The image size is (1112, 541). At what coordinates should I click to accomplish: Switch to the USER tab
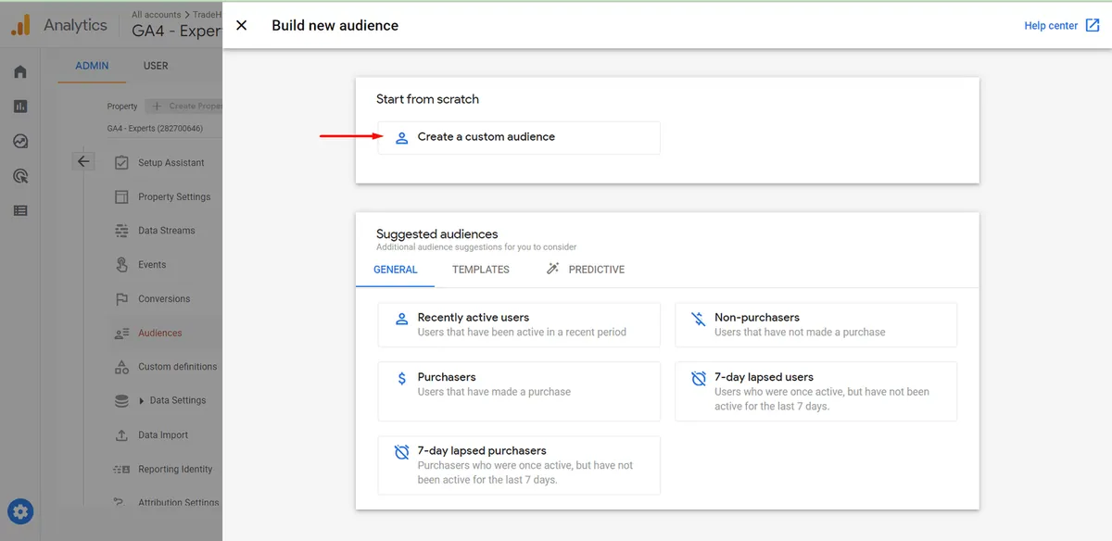point(156,66)
